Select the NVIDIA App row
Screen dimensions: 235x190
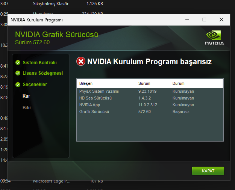pyautogui.click(x=150, y=105)
